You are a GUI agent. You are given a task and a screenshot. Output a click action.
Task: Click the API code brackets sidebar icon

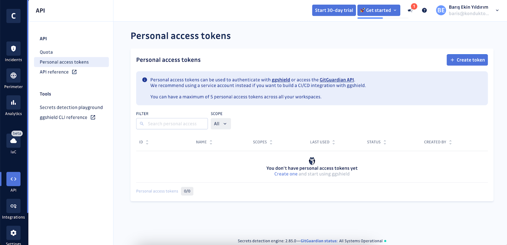point(13,179)
